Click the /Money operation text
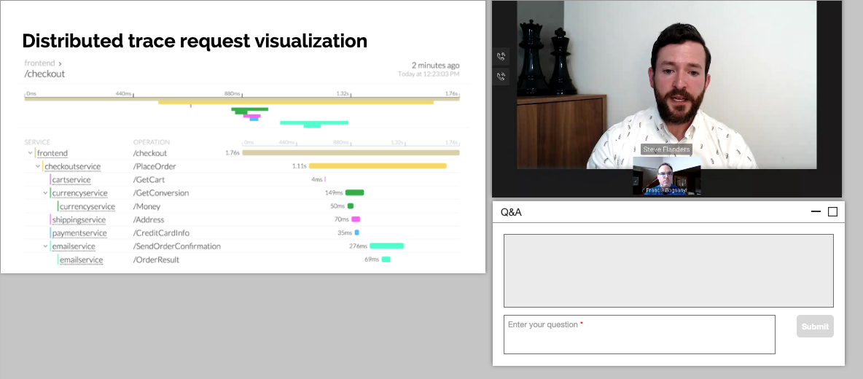This screenshot has width=863, height=379. pyautogui.click(x=147, y=206)
